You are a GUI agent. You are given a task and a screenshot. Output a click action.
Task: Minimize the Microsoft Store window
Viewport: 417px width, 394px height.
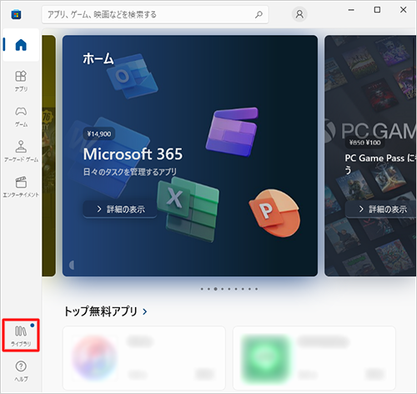coord(351,10)
